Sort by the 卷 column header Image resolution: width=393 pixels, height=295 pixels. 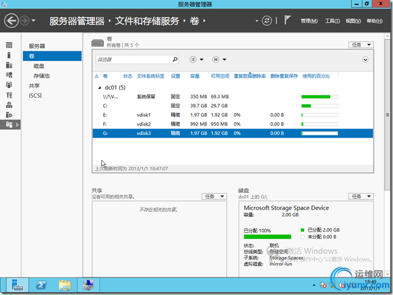[x=105, y=76]
